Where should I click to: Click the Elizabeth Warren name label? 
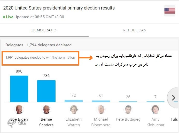[x=74, y=122]
